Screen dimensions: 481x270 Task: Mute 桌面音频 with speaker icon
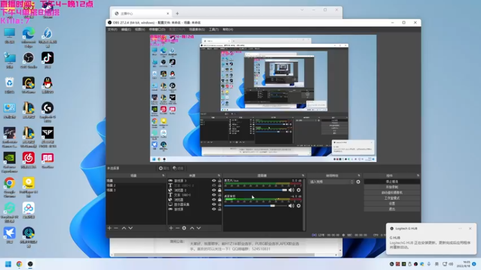pyautogui.click(x=291, y=206)
